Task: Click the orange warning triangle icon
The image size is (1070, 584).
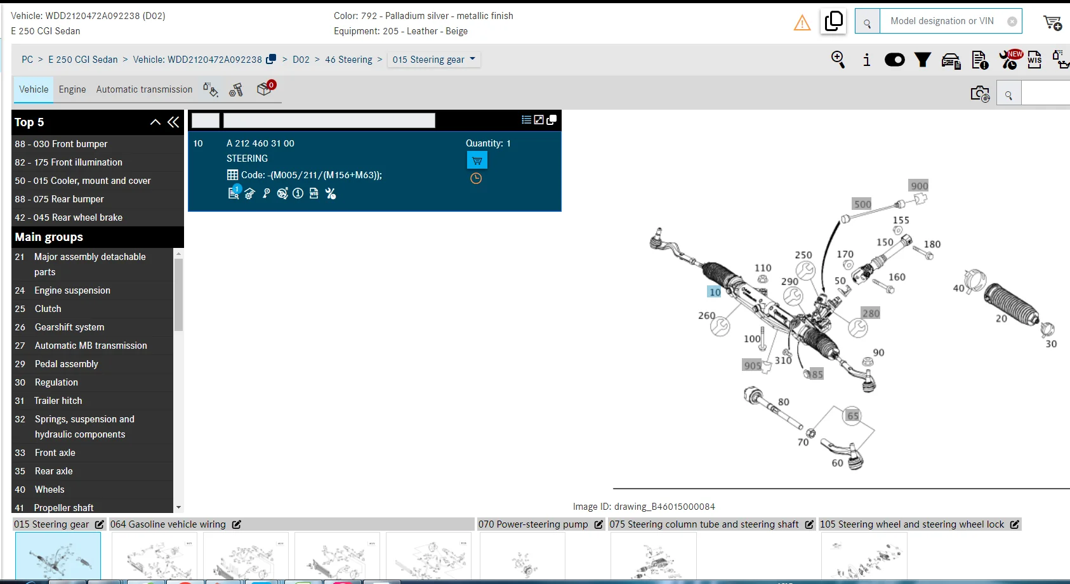Action: tap(802, 23)
